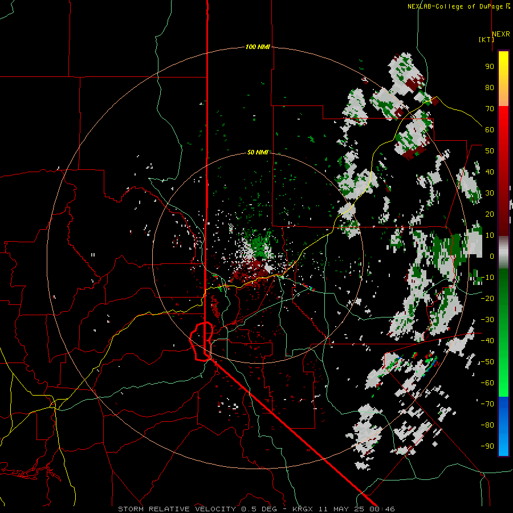Click the -80 scale value
Image resolution: width=513 pixels, height=513 pixels.
point(487,425)
